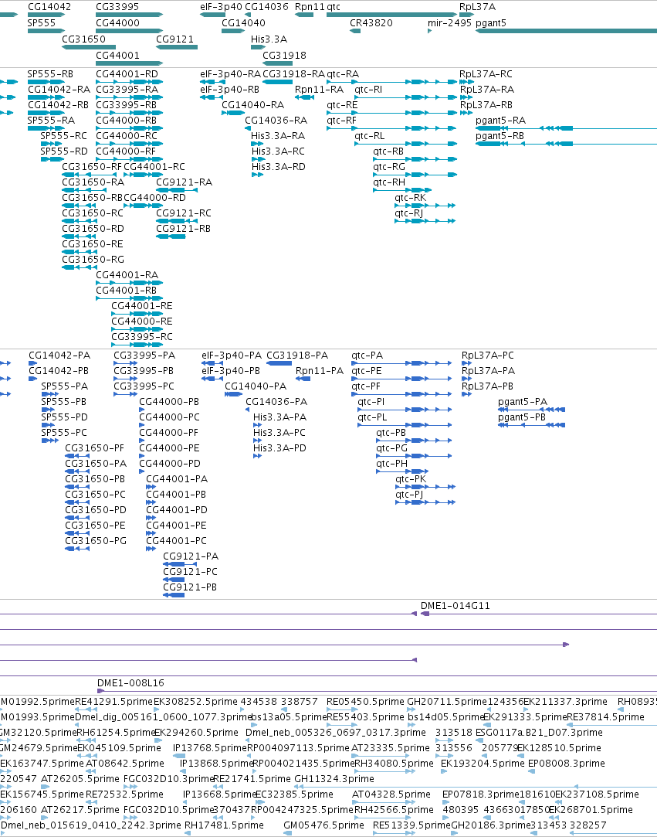Select transcript qtc-RA
The height and width of the screenshot is (837, 657).
pyautogui.click(x=343, y=74)
